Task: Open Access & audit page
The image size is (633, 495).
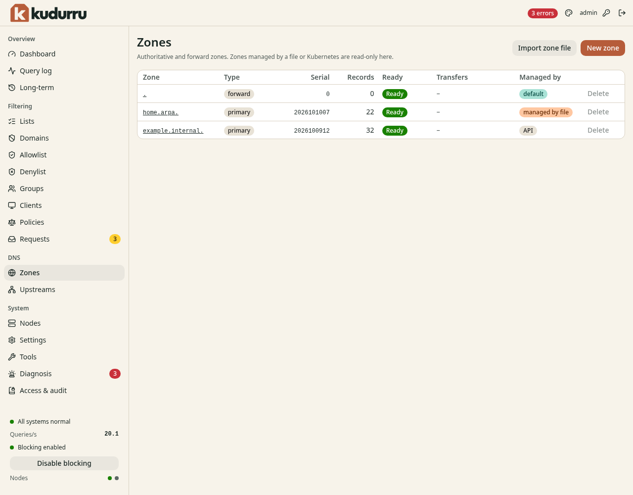Action: coord(64,391)
